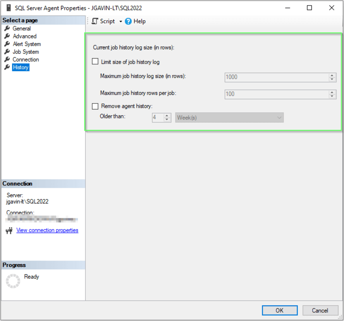Enable Limit size of job history log
The image size is (344, 321).
(x=95, y=61)
